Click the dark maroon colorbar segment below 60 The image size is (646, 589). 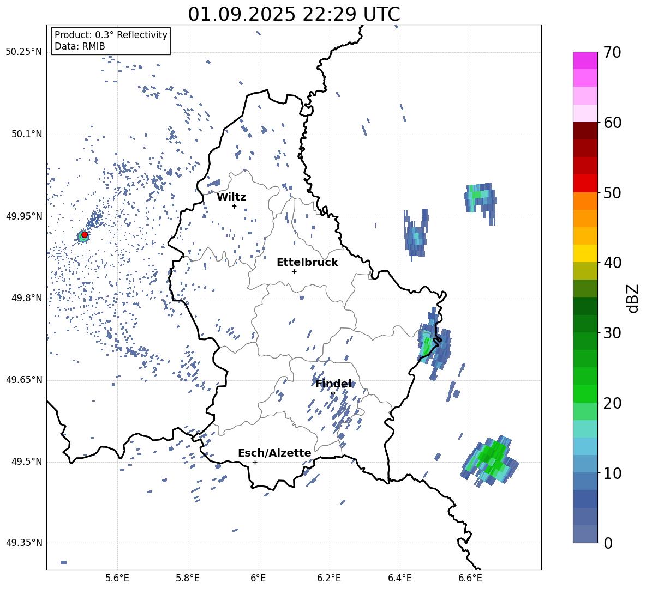click(x=585, y=131)
